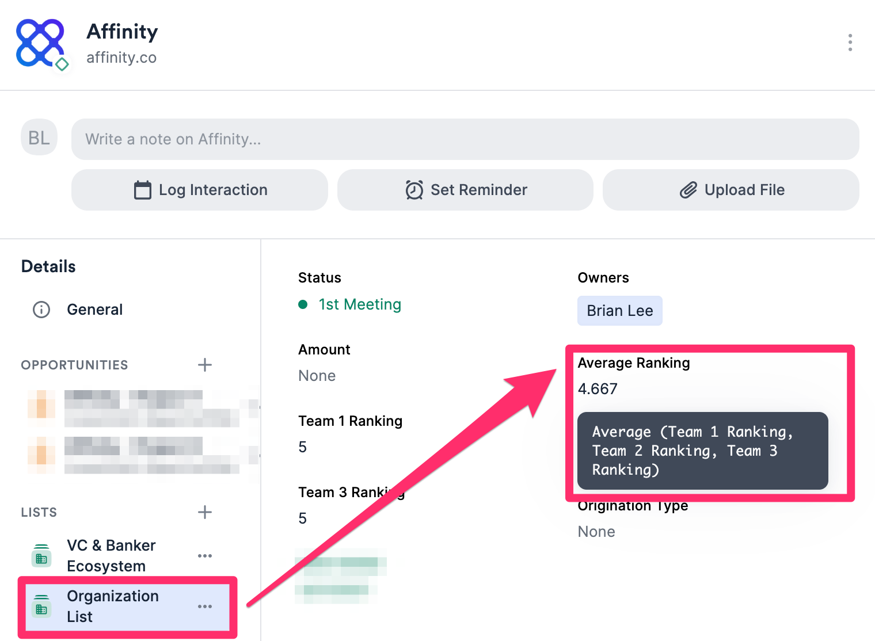
Task: Switch to the Organization List entry
Action: click(113, 606)
